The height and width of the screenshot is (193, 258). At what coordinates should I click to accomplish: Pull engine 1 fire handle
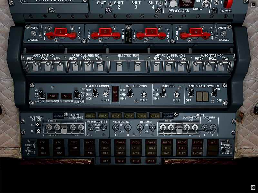(x=61, y=33)
